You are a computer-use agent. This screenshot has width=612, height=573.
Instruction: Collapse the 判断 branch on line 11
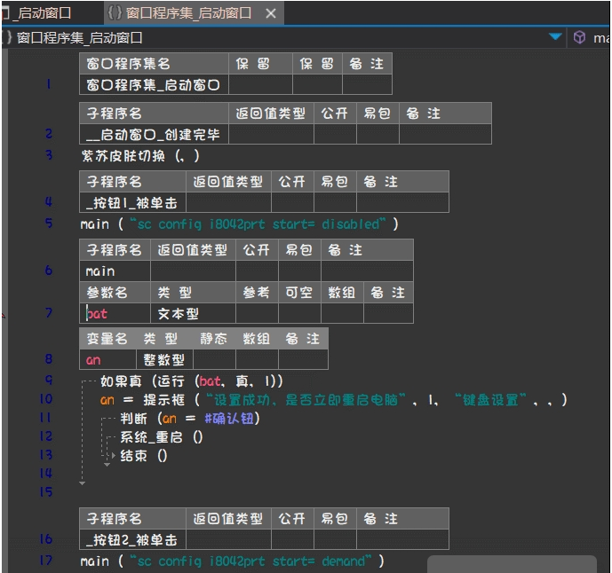point(103,418)
